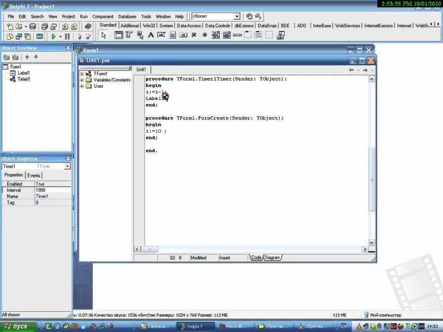Run the project with green arrow

[54, 36]
